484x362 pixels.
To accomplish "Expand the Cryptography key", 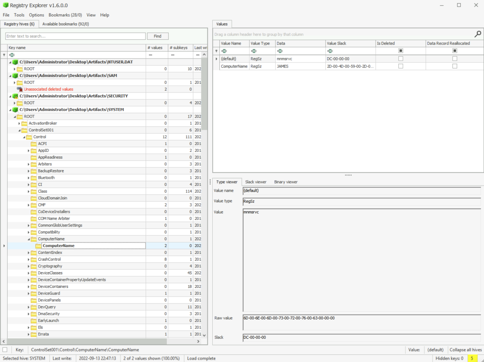I will 29,267.
